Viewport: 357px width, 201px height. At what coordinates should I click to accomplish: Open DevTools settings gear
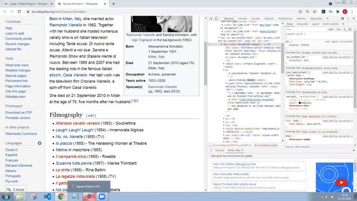pyautogui.click(x=342, y=18)
